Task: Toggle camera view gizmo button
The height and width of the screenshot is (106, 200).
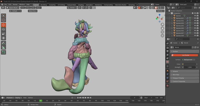Action: 162,32
